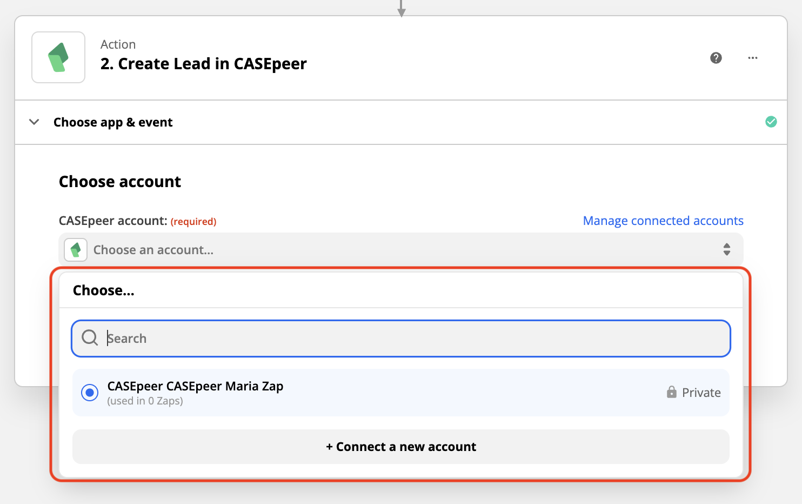Collapse the Choose app & event chevron
802x504 pixels.
click(x=34, y=122)
